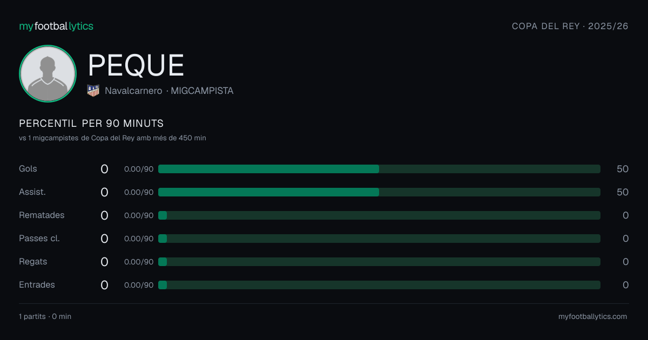Click the myfootballytics logo at top
The width and height of the screenshot is (648, 340).
point(56,26)
